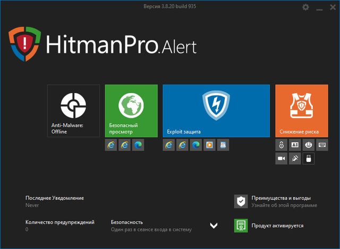340x249 pixels.
Task: Toggle the keyboard keystroke protection icon
Action: 322,145
